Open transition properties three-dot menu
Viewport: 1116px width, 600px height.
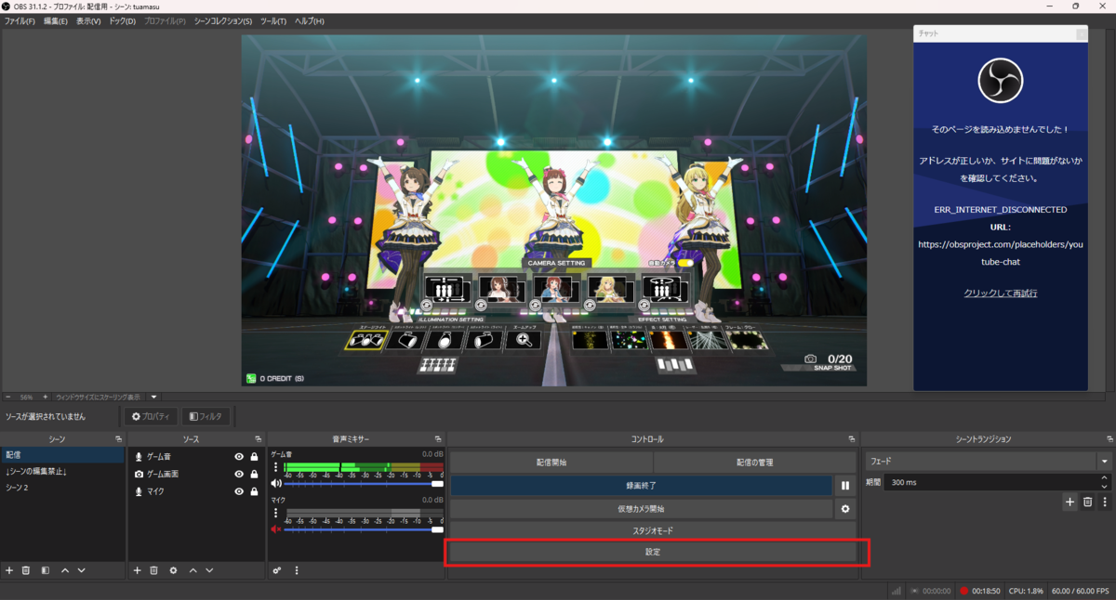[1105, 502]
